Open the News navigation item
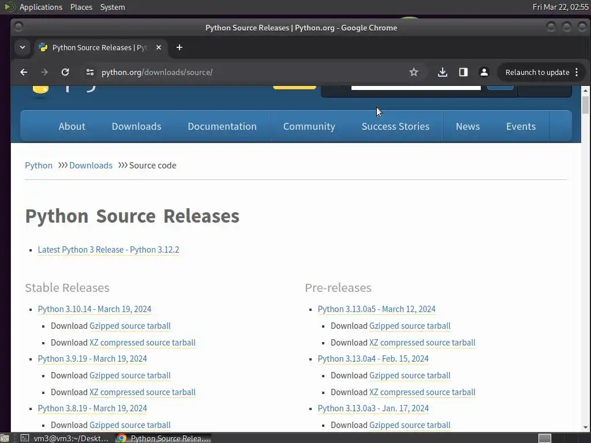The image size is (591, 443). (467, 126)
